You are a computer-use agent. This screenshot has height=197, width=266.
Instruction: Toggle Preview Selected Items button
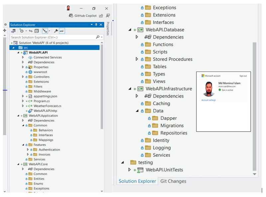click(x=62, y=31)
